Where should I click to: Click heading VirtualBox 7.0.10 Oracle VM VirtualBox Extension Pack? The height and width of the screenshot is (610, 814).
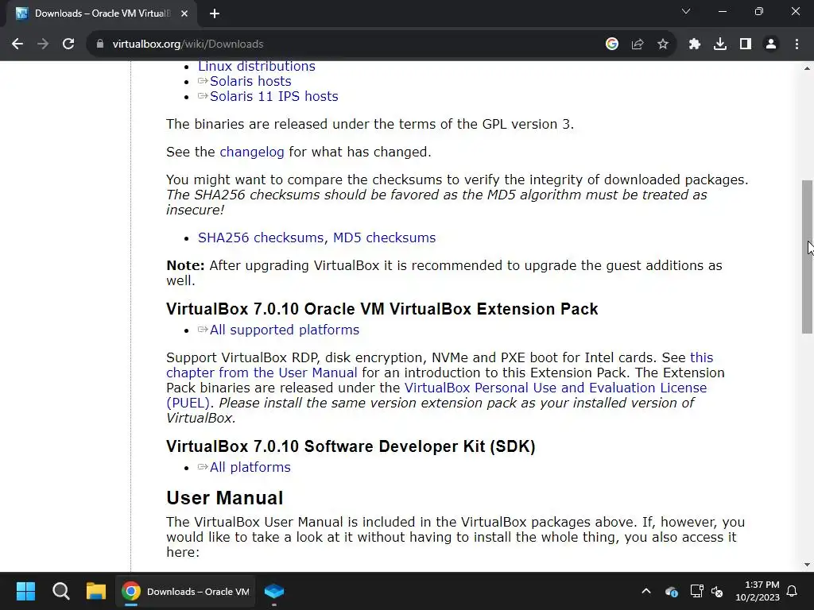[382, 309]
